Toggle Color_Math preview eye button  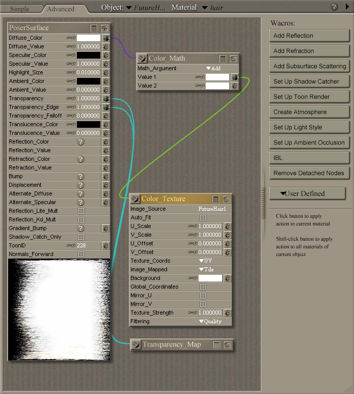tap(234, 59)
